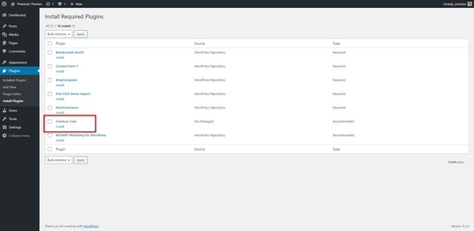Click the Source column header at top
Viewport: 474px width, 231px height.
pos(199,44)
